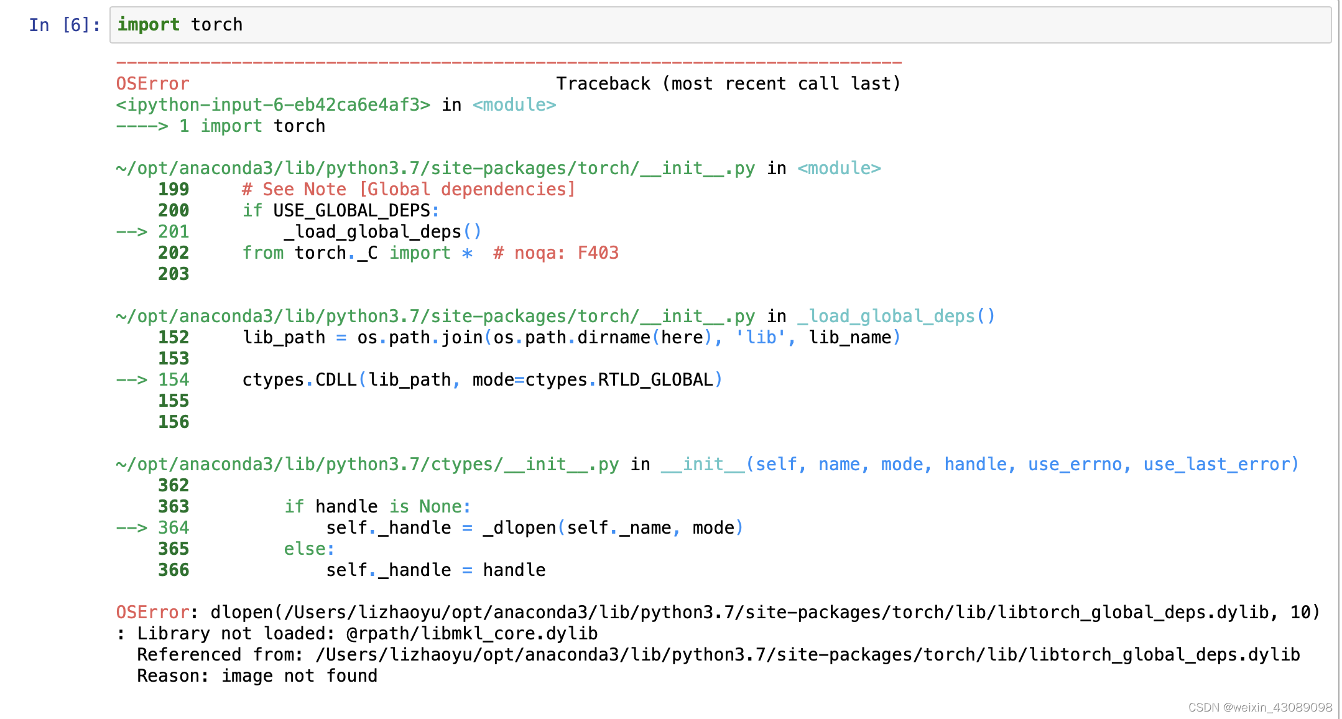Click the code cell containing import torch
The width and height of the screenshot is (1342, 719).
click(720, 25)
